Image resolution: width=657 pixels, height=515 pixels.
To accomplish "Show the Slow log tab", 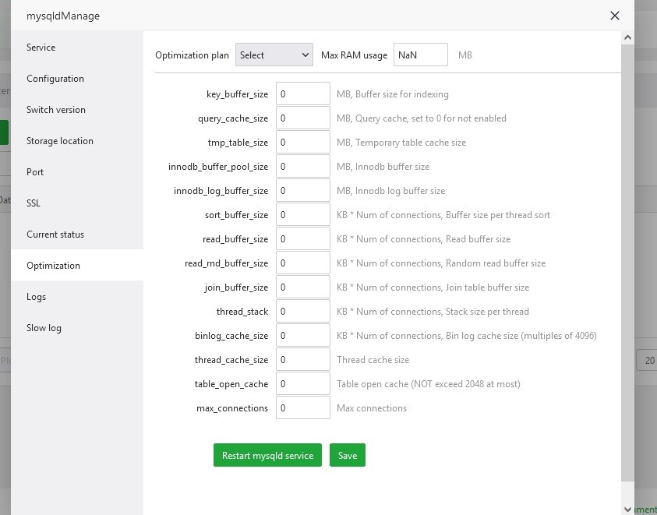I will pos(44,328).
